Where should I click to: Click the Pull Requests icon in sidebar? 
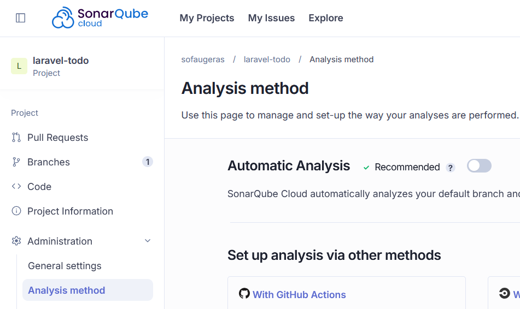point(16,138)
